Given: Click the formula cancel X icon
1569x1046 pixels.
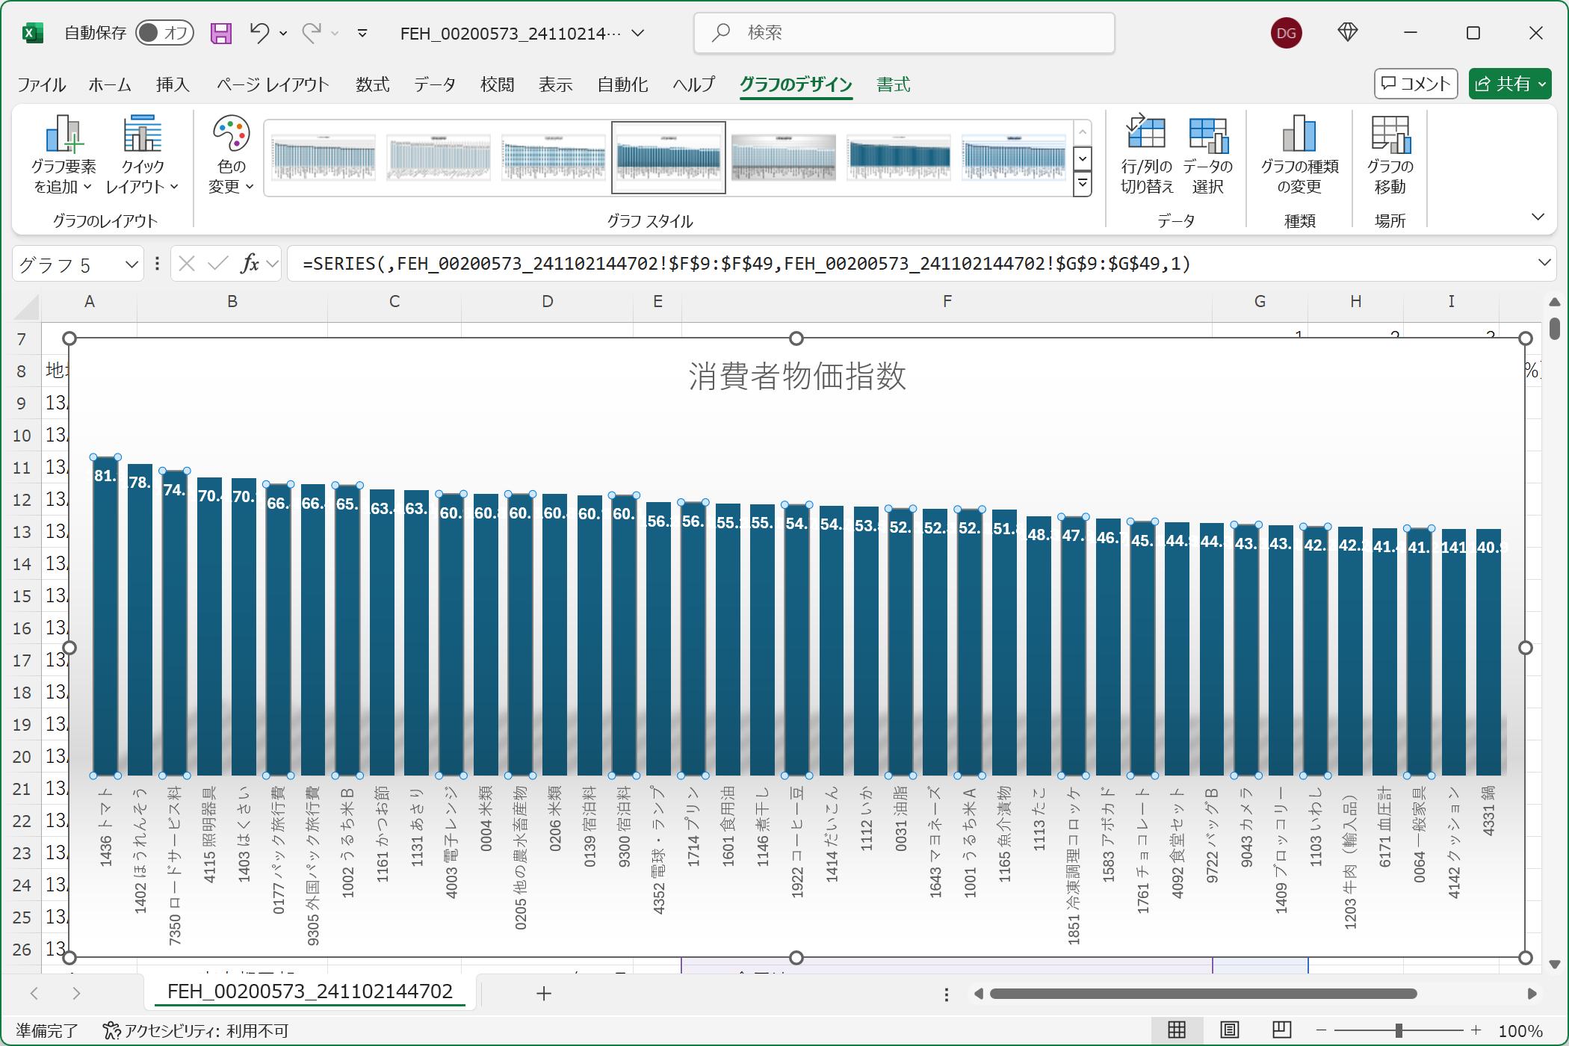Looking at the screenshot, I should (x=187, y=264).
